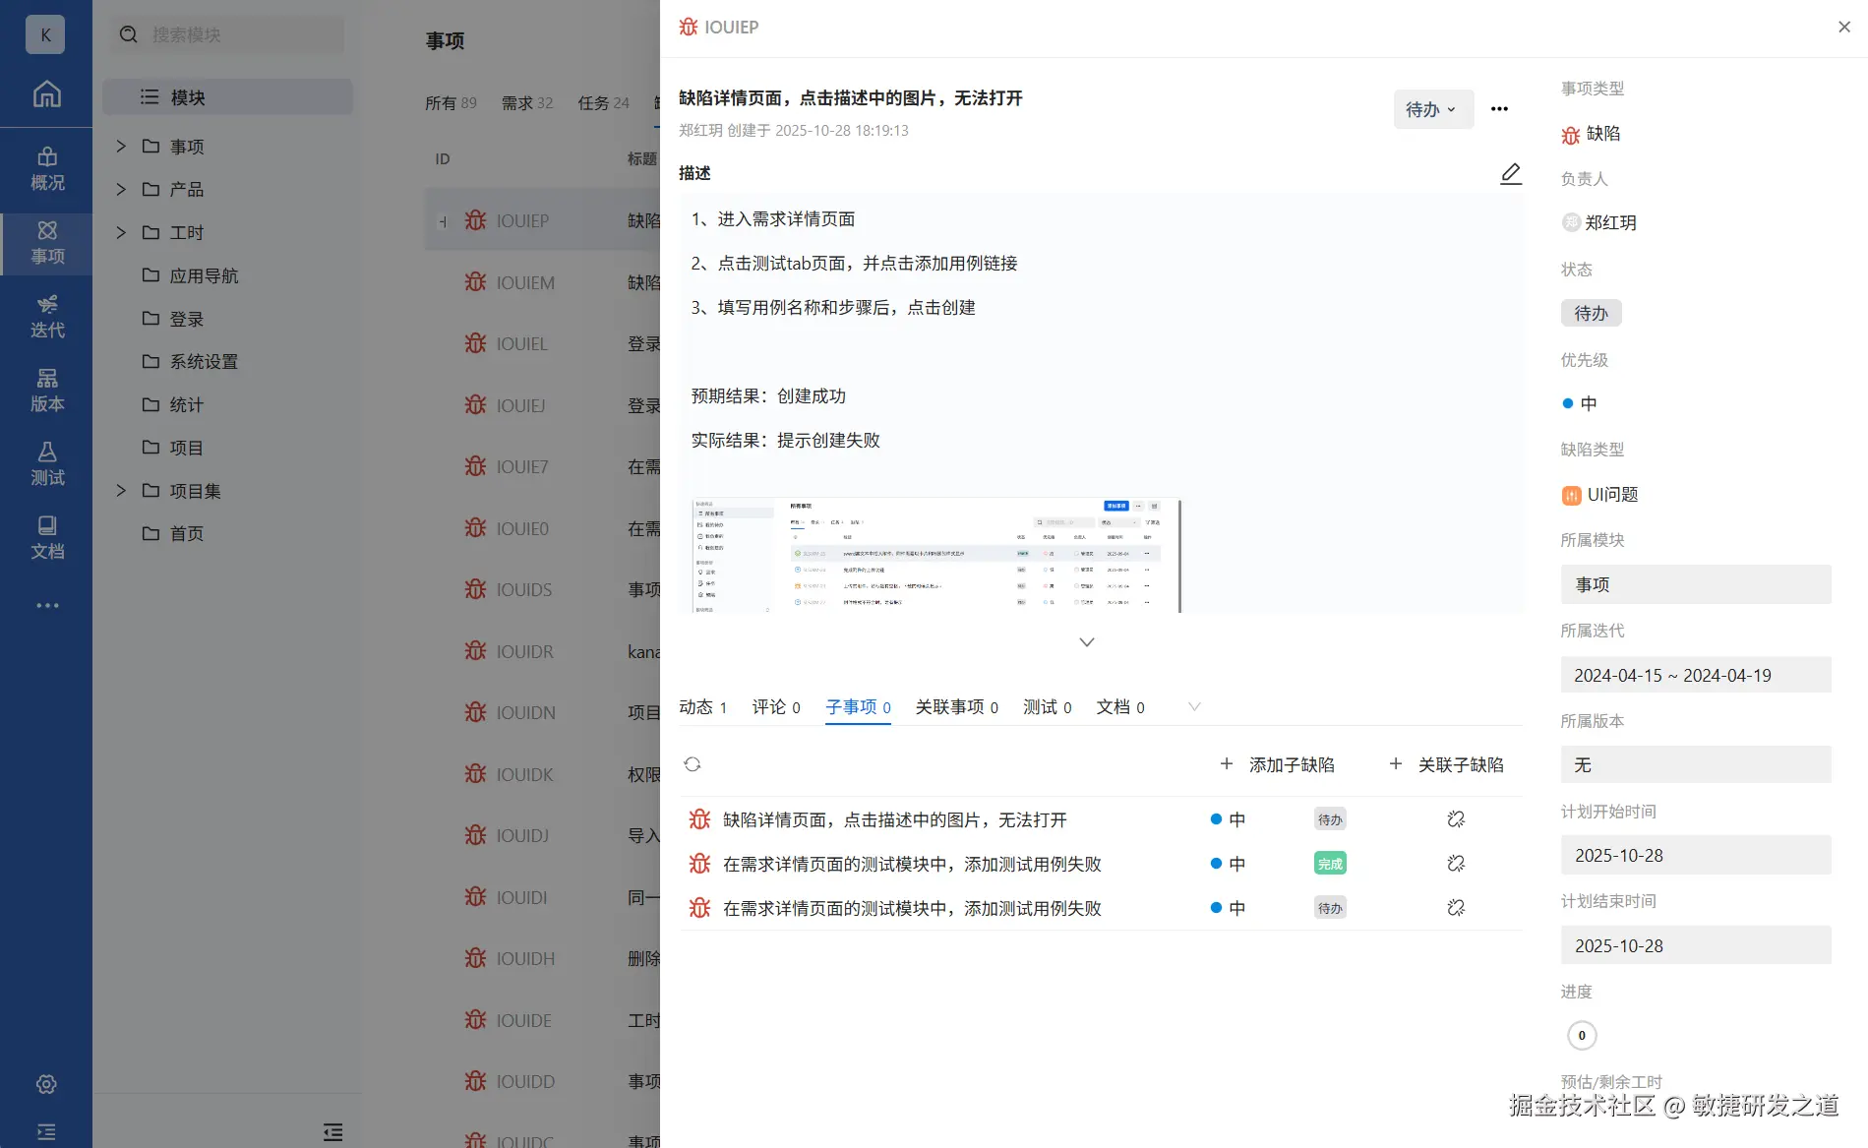Collapse the module tree panel
The height and width of the screenshot is (1148, 1868).
[333, 1132]
